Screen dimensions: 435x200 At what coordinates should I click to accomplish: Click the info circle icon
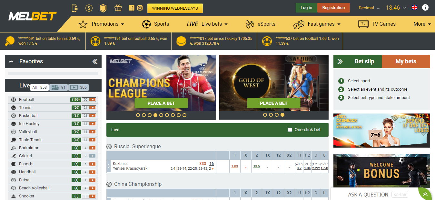[x=425, y=7]
